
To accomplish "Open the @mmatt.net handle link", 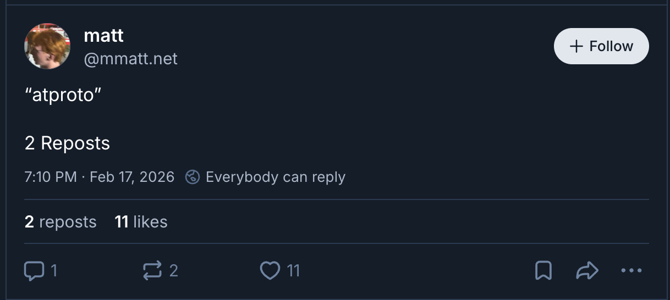I will [x=130, y=58].
